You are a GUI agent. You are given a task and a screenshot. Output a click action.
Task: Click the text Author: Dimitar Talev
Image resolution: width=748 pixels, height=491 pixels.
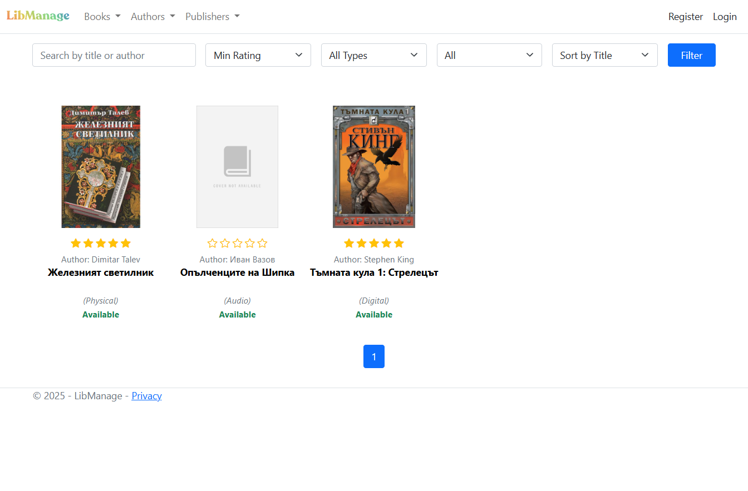[x=101, y=260]
